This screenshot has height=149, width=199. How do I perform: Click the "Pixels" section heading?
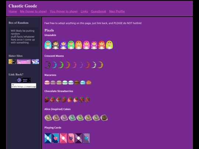pyautogui.click(x=49, y=31)
